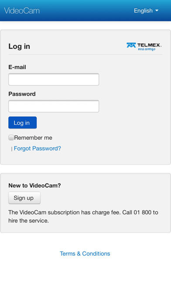The image size is (171, 304).
Task: Click the dropdown caret next to English
Action: click(157, 10)
